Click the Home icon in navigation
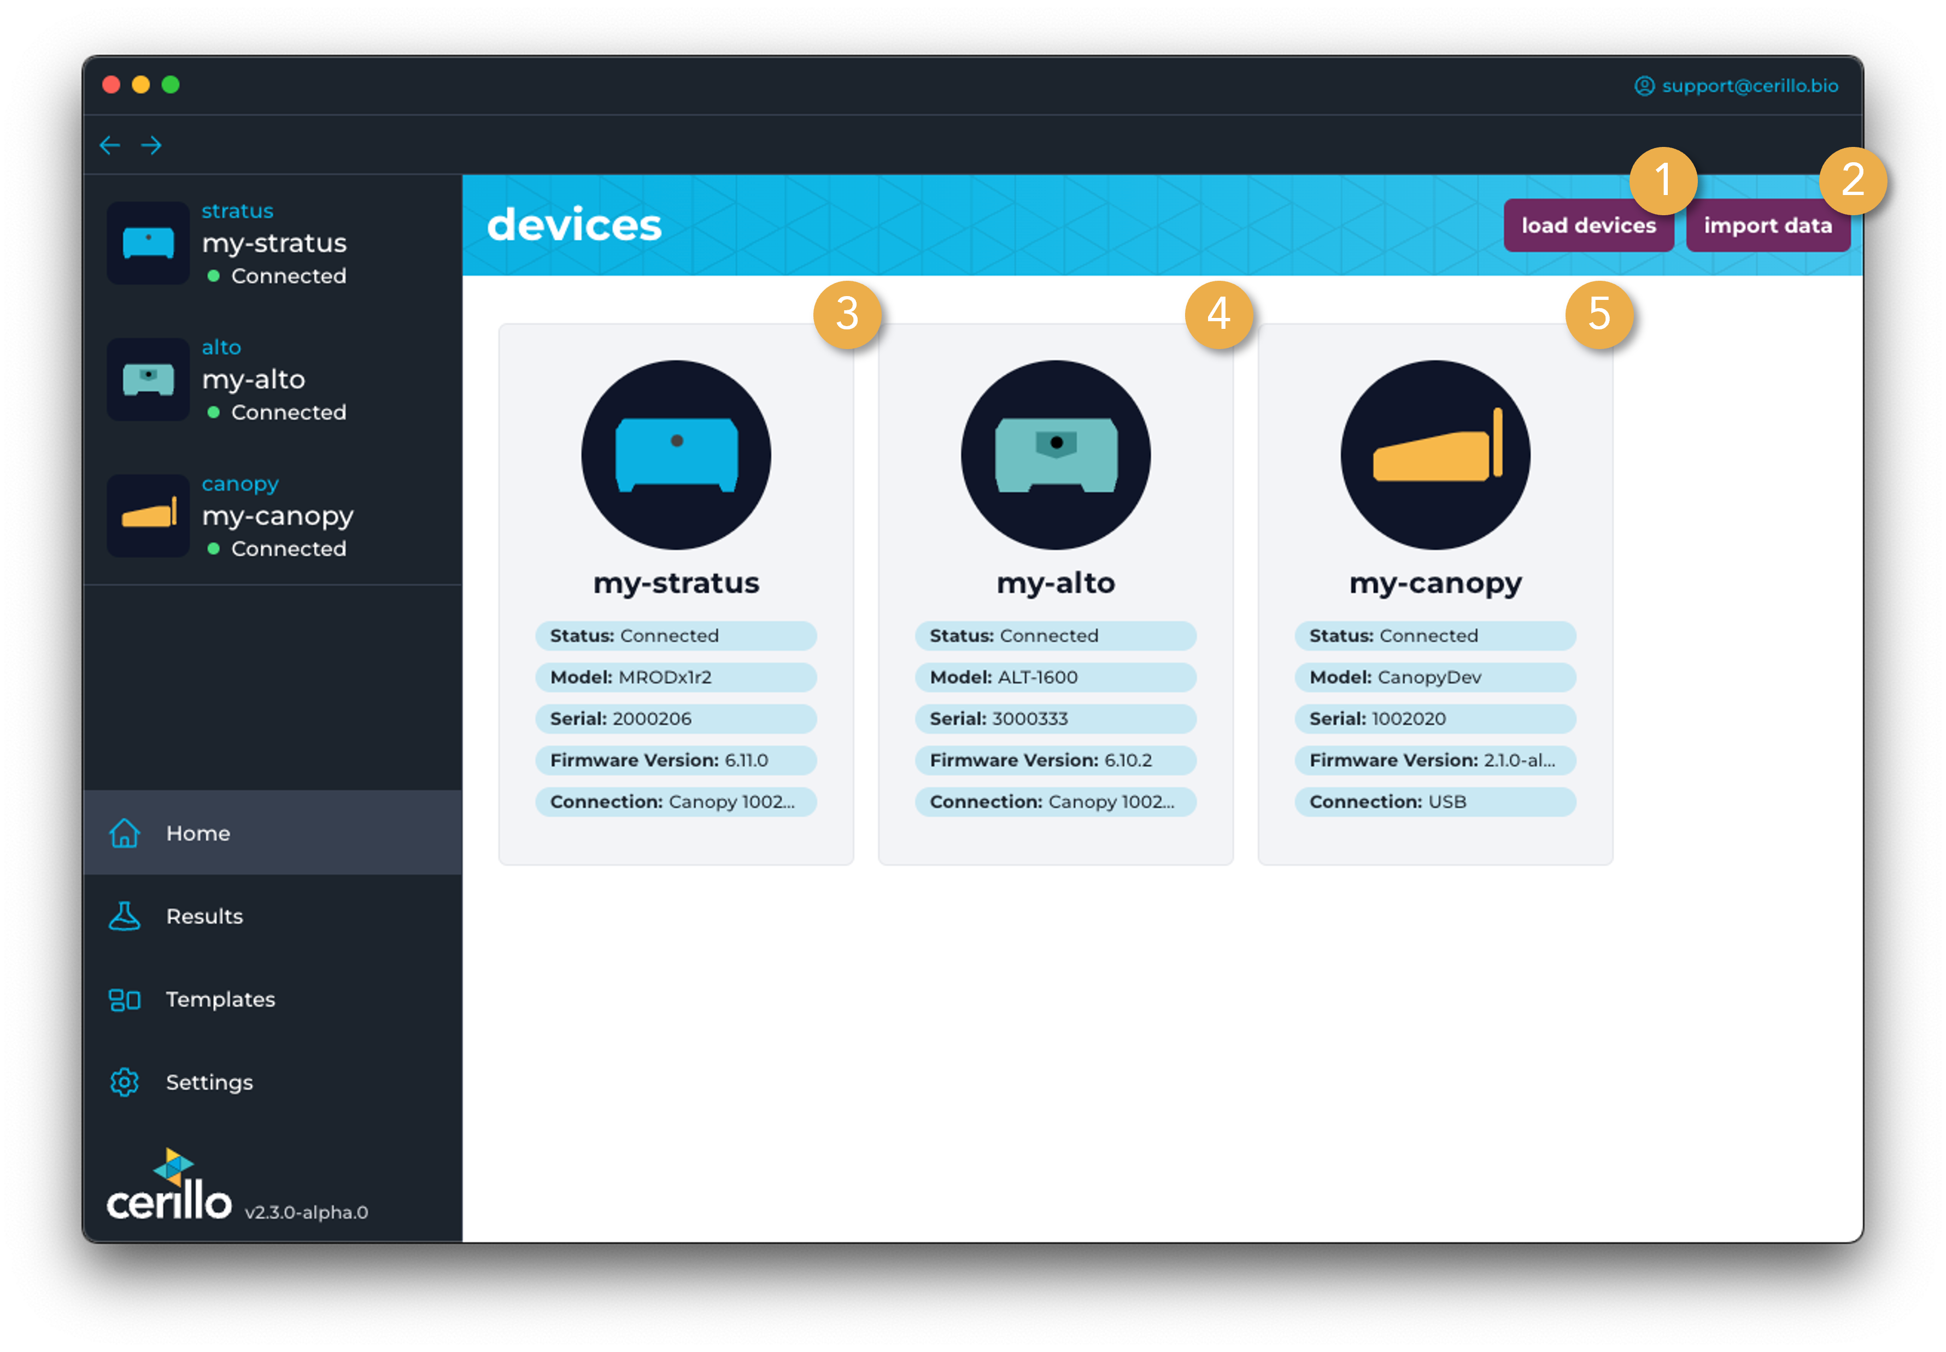This screenshot has height=1352, width=1946. (125, 833)
